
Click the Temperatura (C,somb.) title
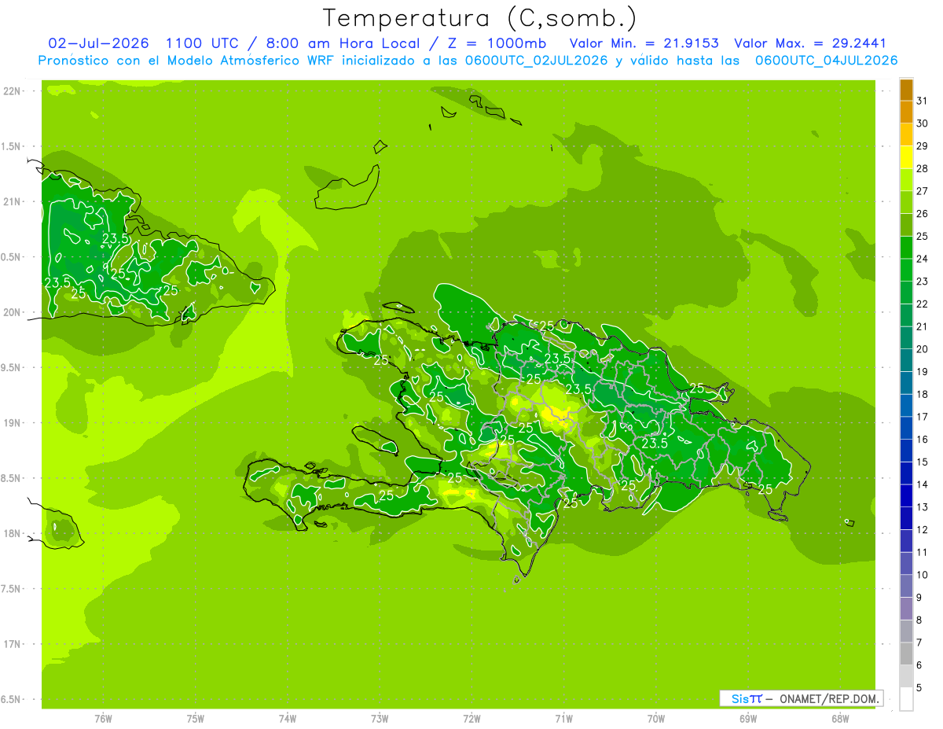pos(480,18)
